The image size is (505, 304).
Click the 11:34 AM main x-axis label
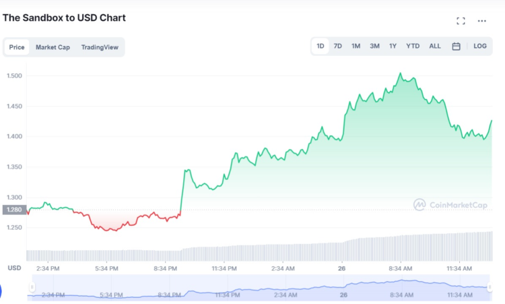pyautogui.click(x=459, y=268)
